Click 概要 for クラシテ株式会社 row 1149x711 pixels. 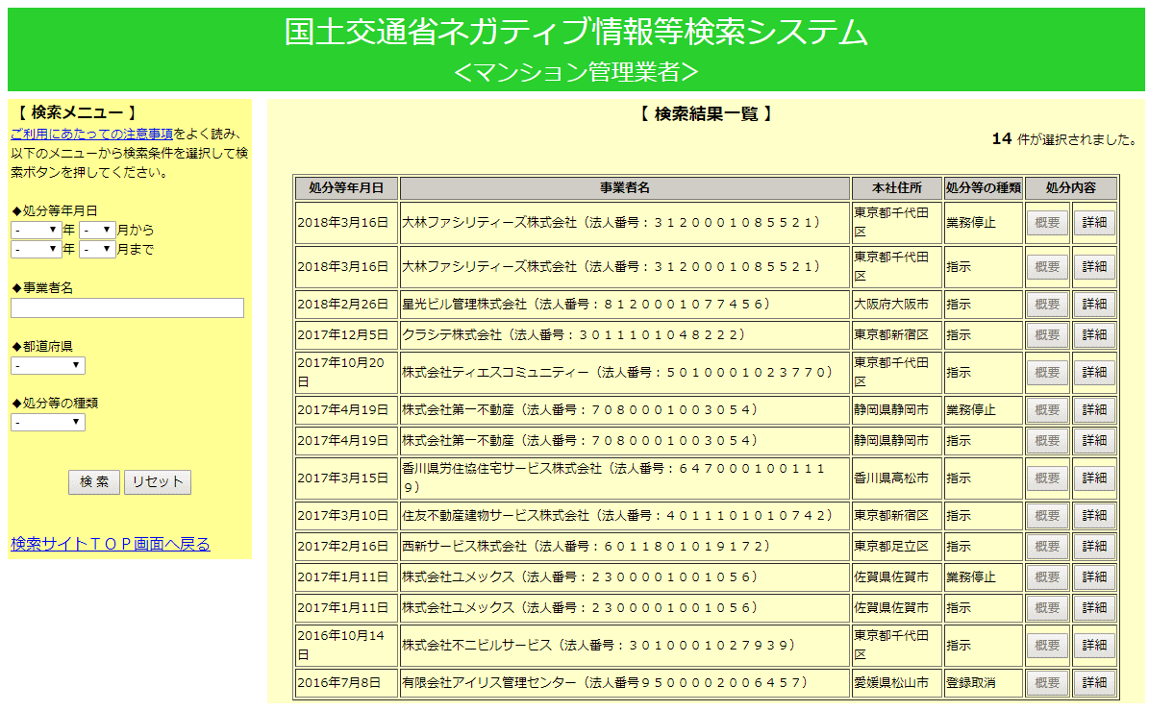[x=1047, y=335]
